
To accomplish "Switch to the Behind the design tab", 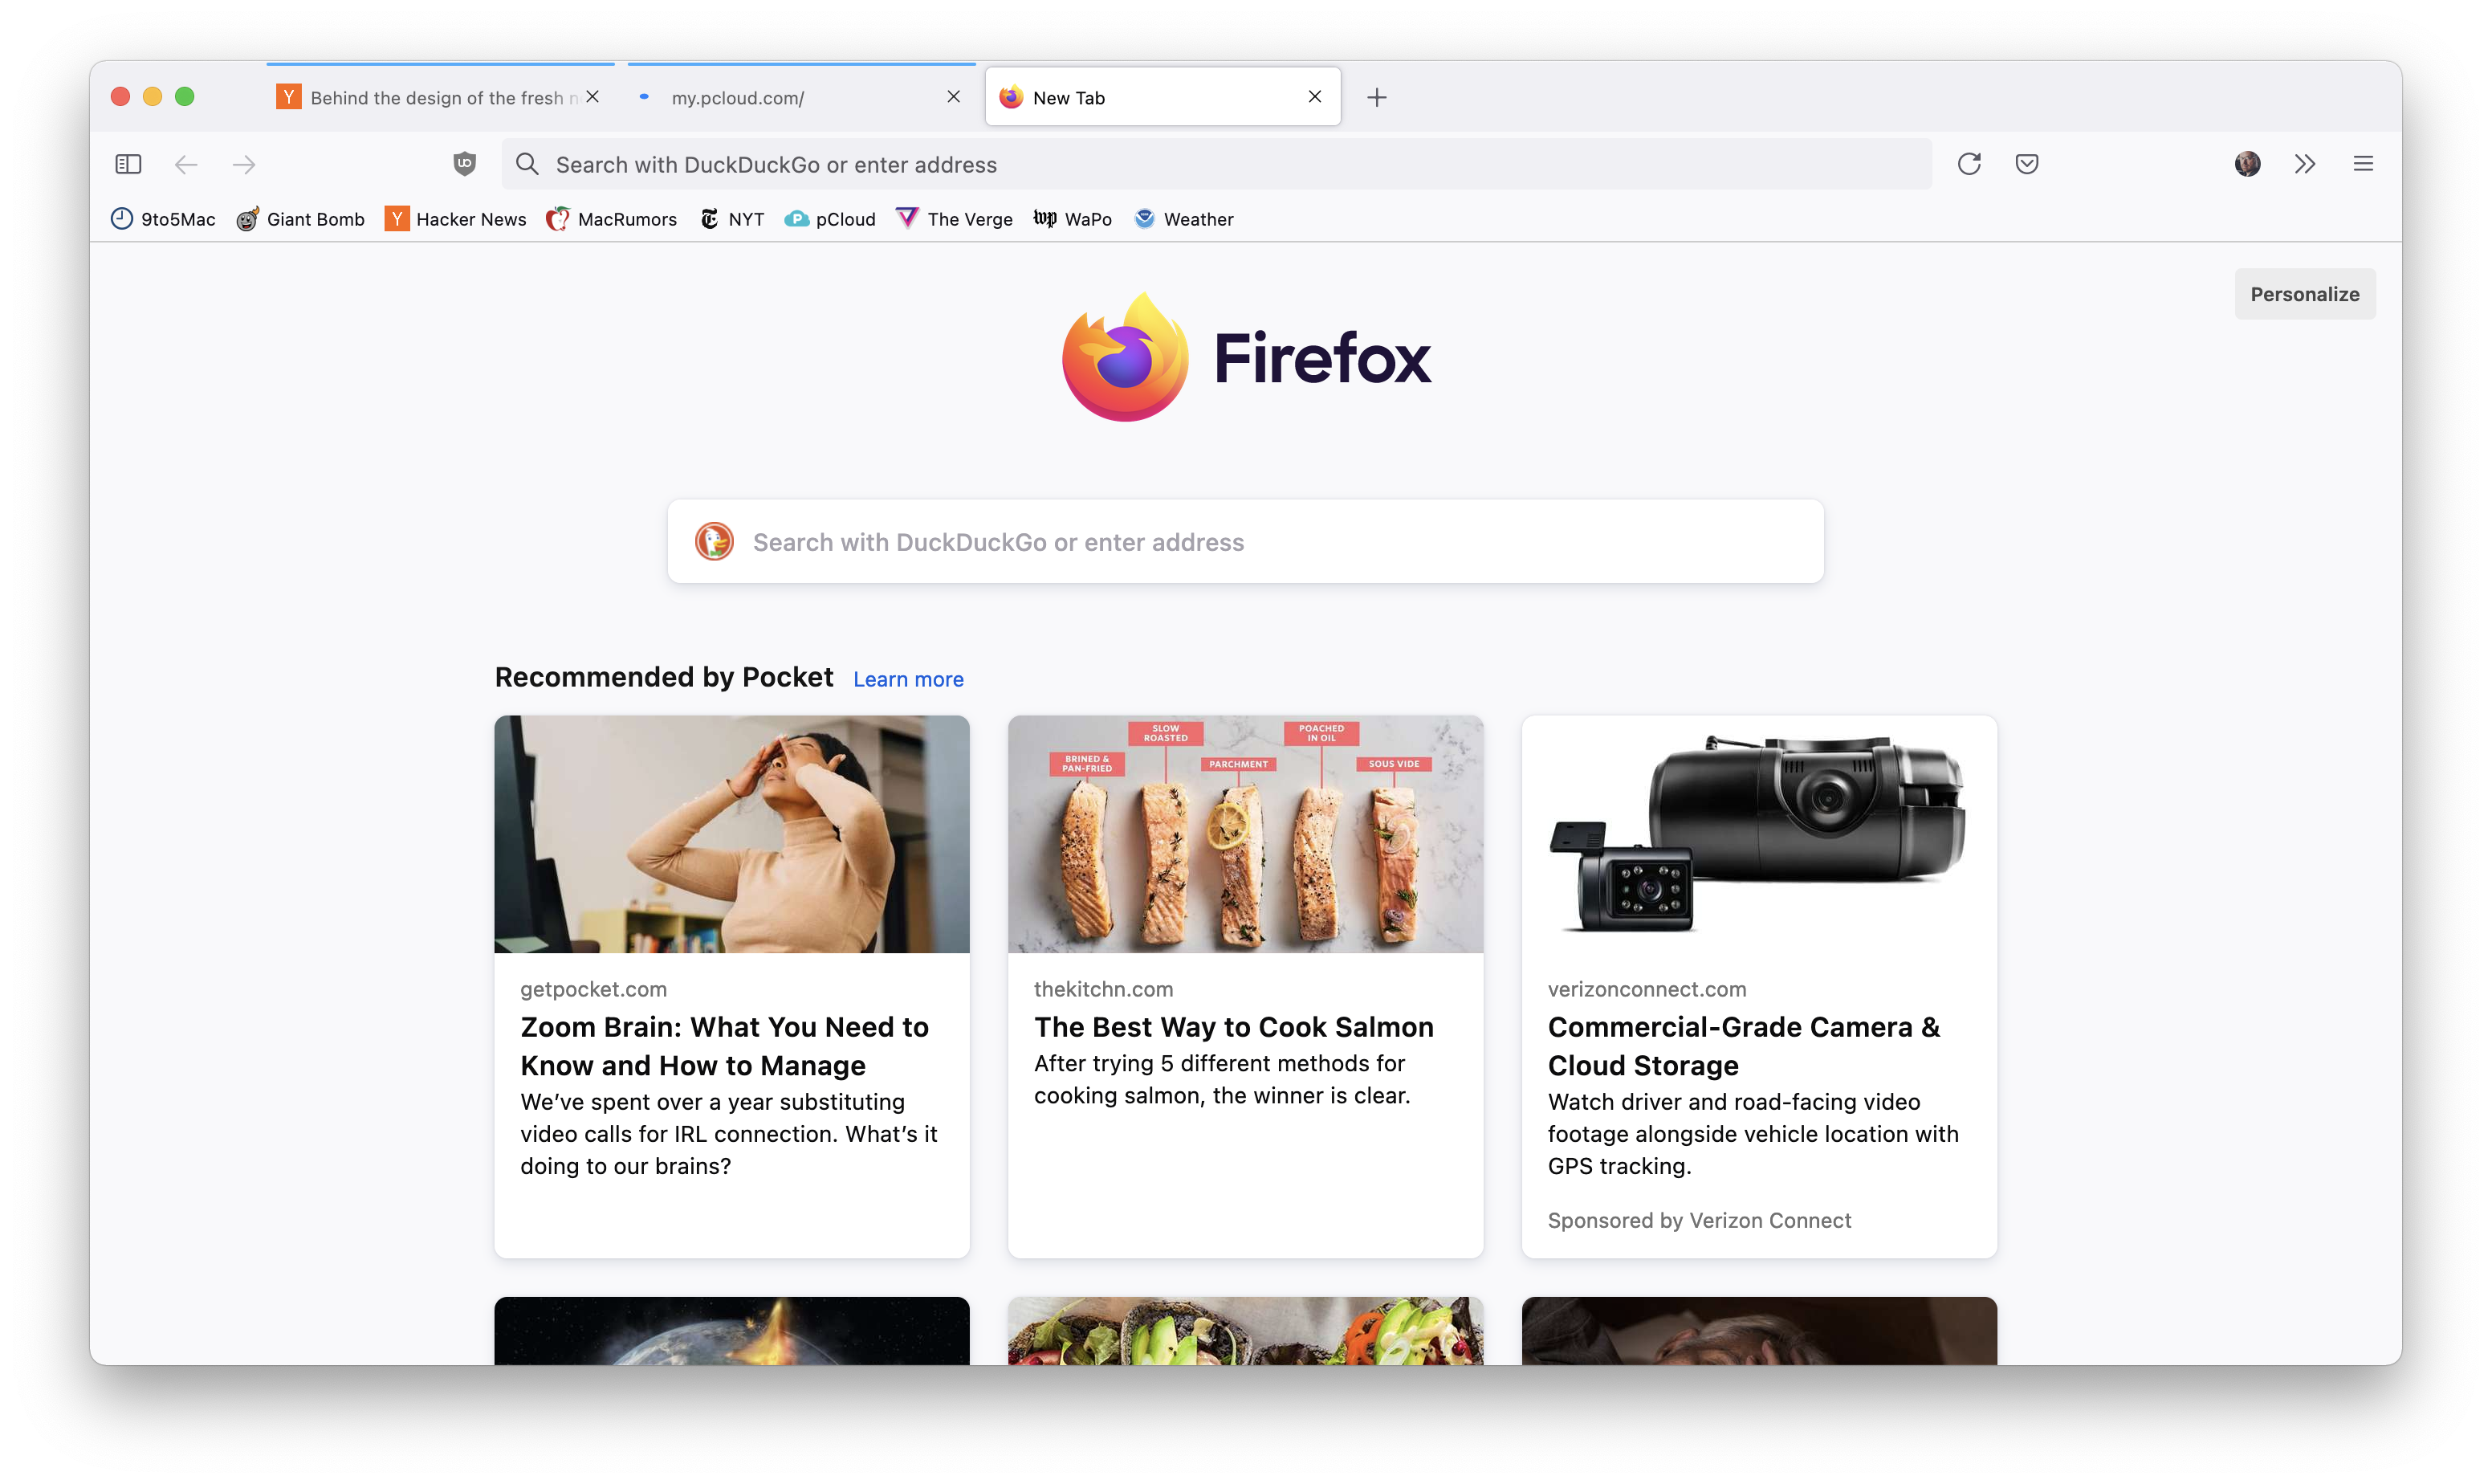I will [430, 98].
